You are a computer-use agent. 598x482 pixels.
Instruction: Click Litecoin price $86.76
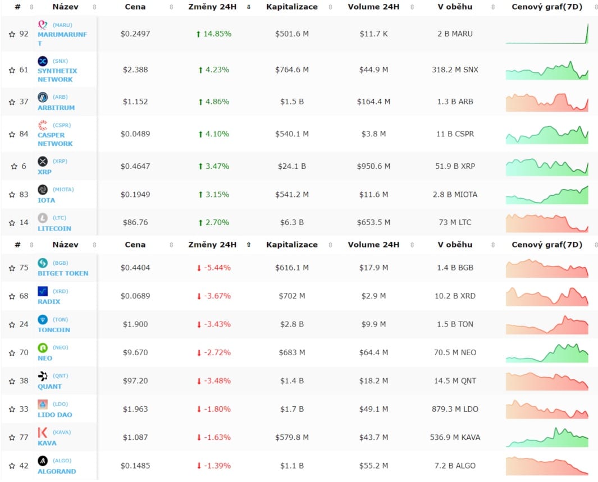(135, 223)
